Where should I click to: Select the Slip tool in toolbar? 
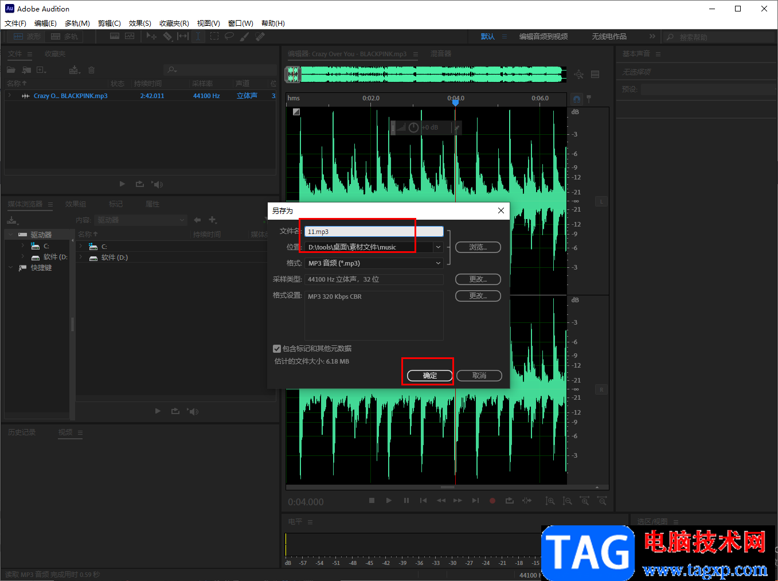183,36
